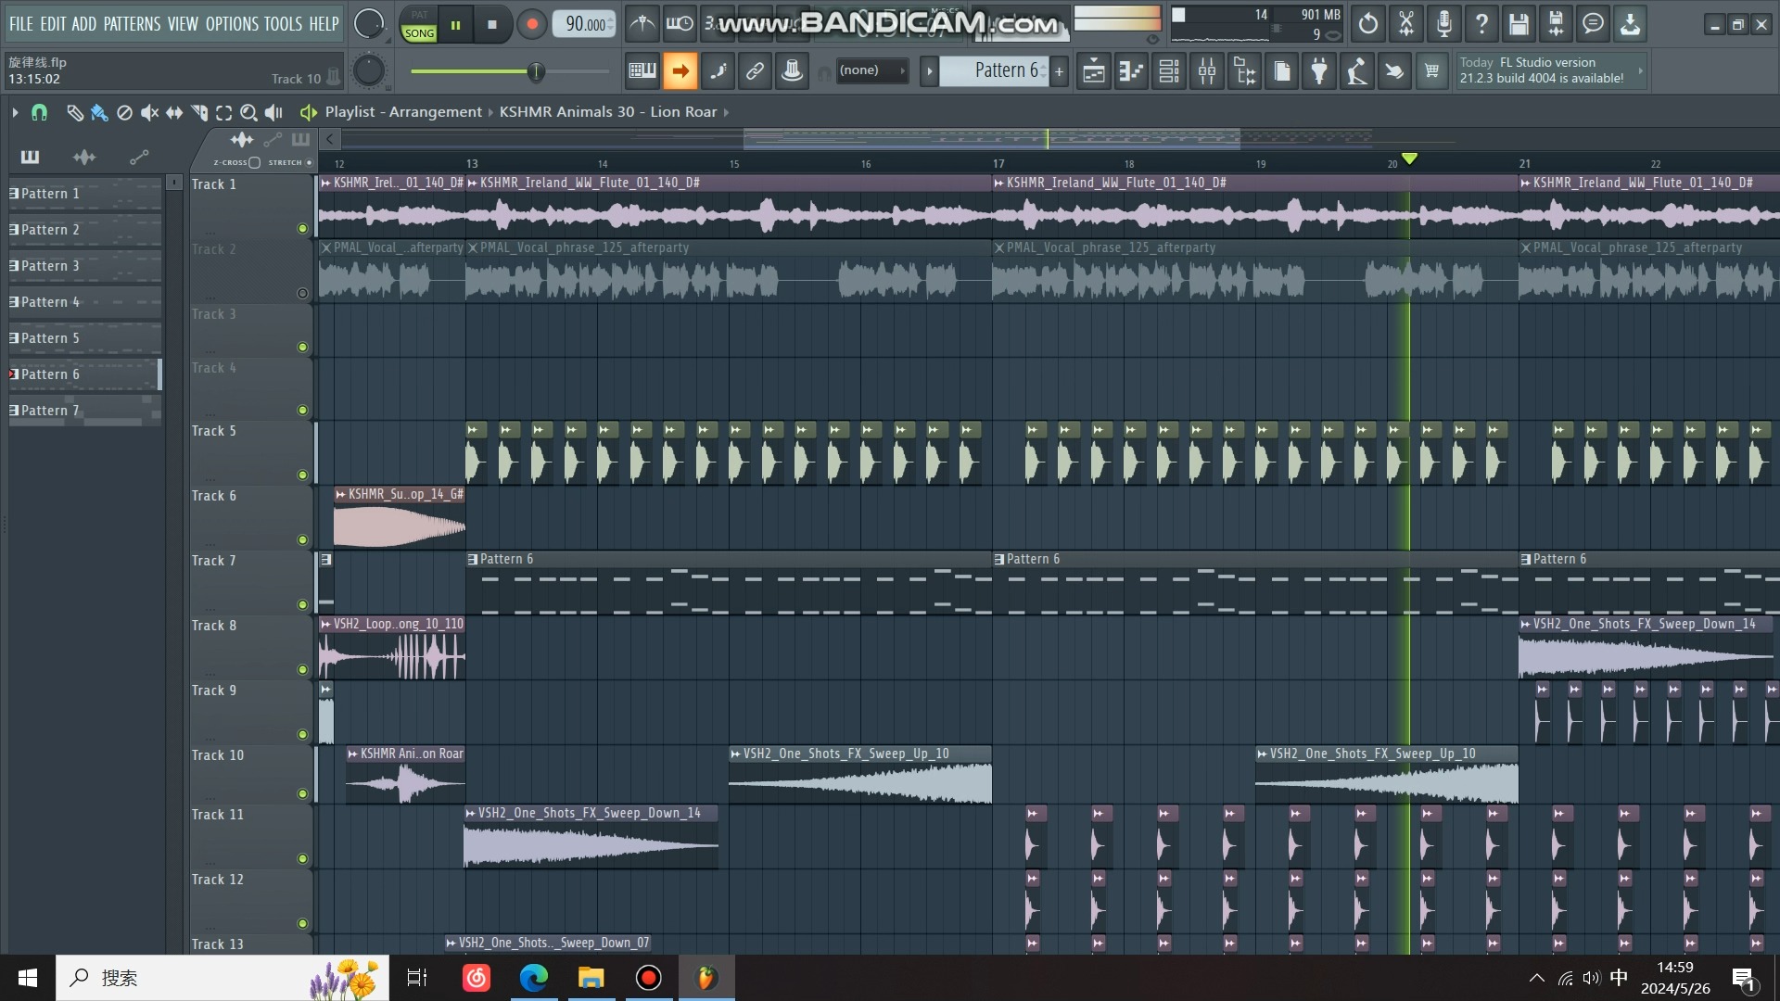Open the shopping cart content store icon
The image size is (1780, 1001).
pyautogui.click(x=1432, y=70)
